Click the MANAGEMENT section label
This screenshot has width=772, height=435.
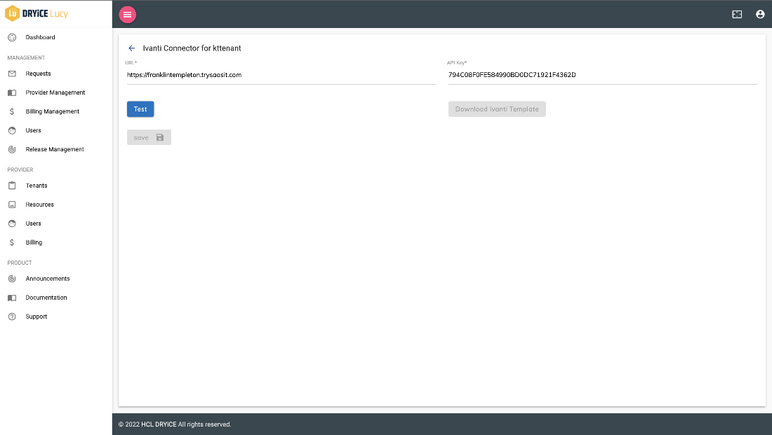[26, 58]
